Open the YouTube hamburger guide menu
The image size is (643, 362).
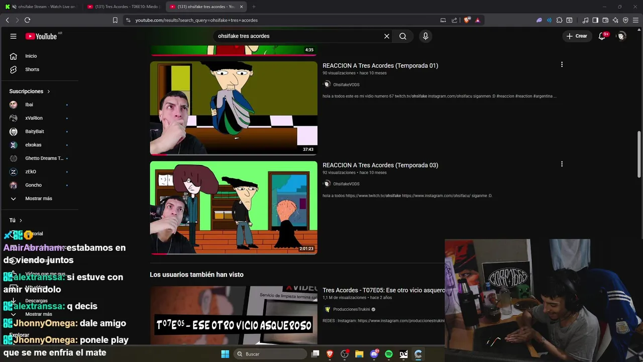14,36
